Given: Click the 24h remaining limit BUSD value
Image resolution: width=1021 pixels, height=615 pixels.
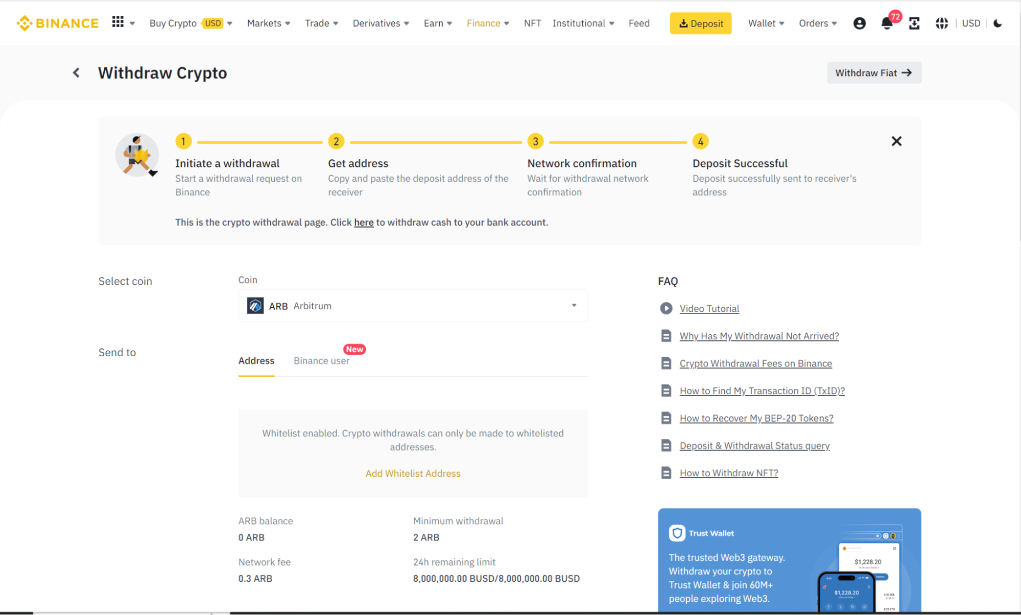Looking at the screenshot, I should [496, 578].
